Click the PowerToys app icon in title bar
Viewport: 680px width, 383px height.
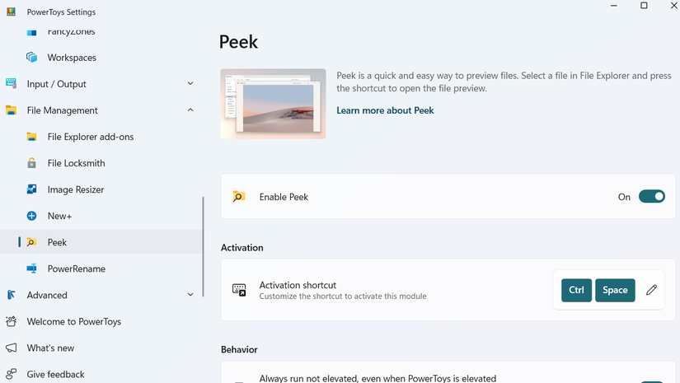tap(12, 12)
